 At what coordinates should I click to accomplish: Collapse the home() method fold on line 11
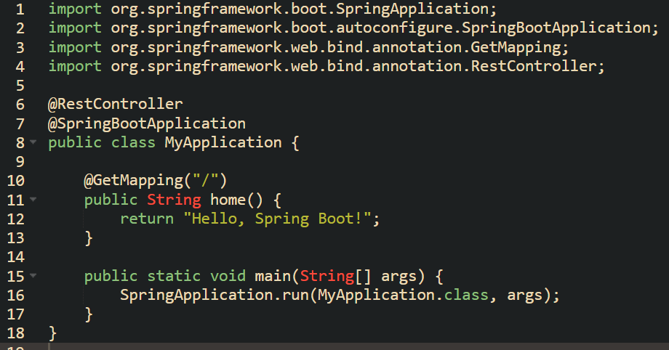33,199
